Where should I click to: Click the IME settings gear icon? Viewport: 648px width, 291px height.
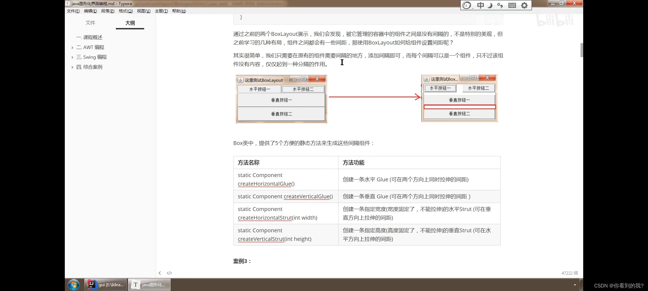pos(524,5)
